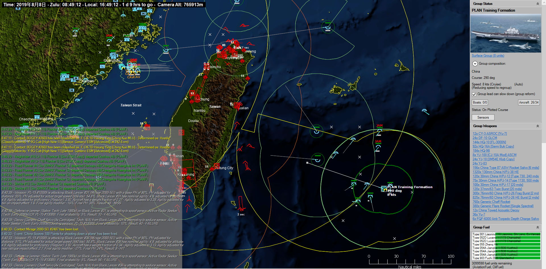Select the PLAN Training Formation group icon on map
546x269 pixels.
[384, 189]
